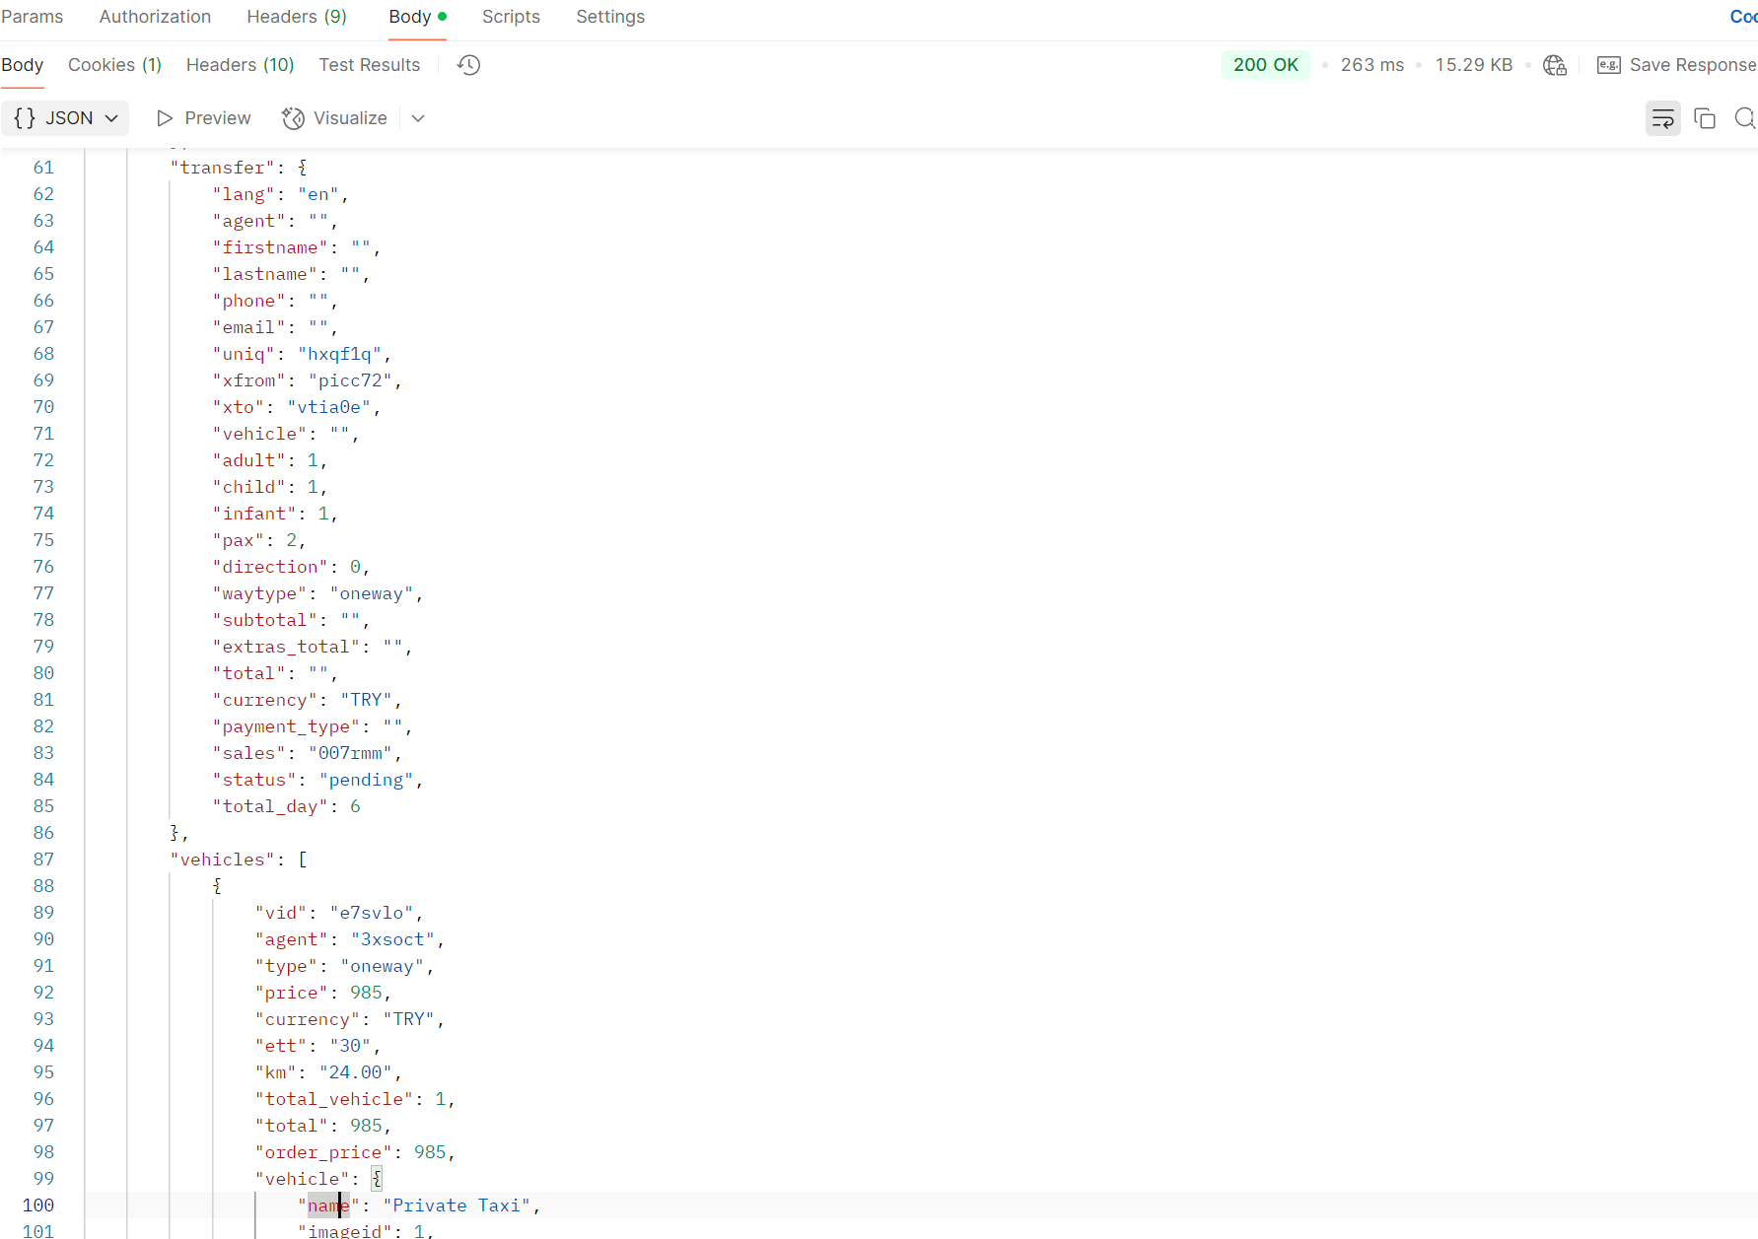Toggle word wrap for response body

pyautogui.click(x=1662, y=118)
